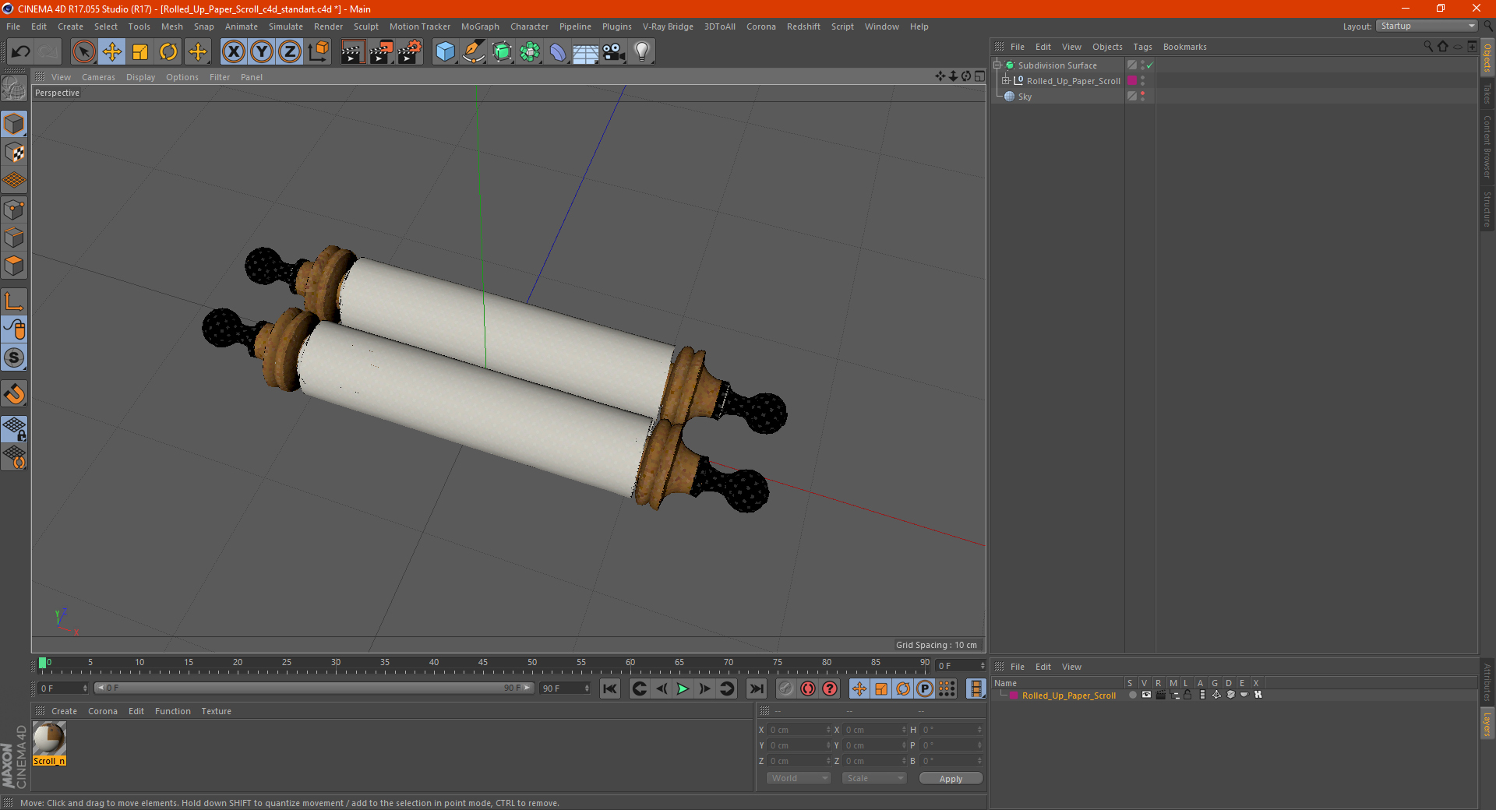The width and height of the screenshot is (1496, 810).
Task: Open the Scale mode dropdown
Action: pyautogui.click(x=874, y=778)
